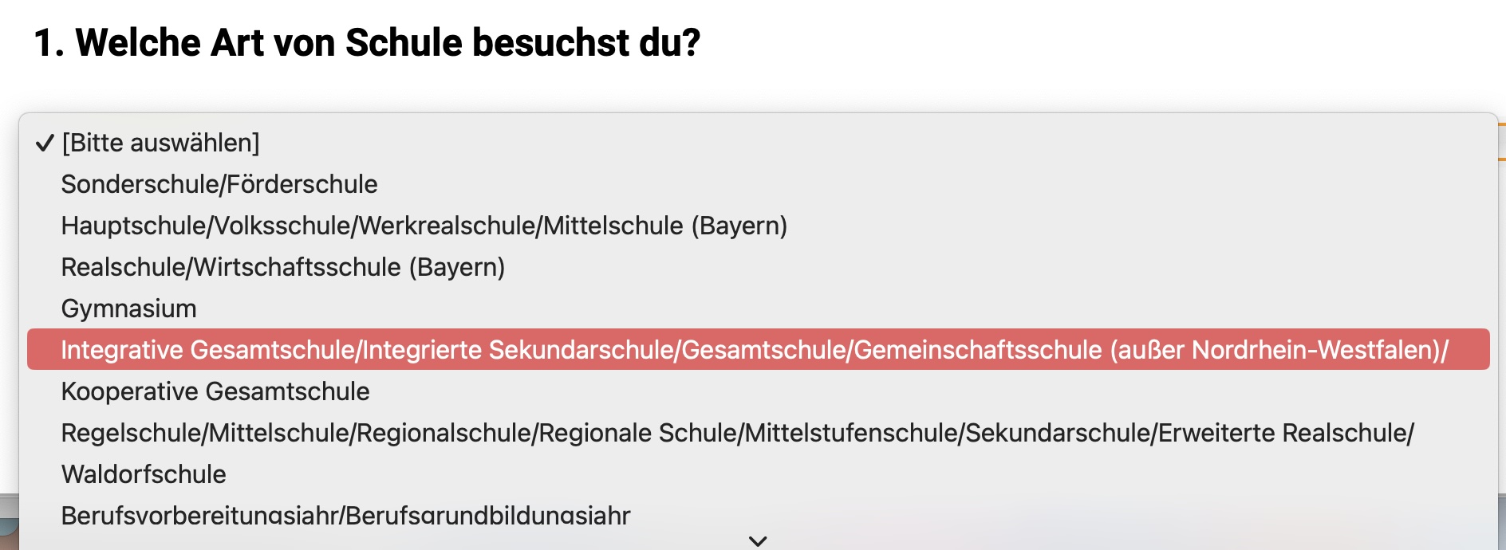
Task: Pick Realschule/Wirtschaftsschule (Bayern) option
Action: (x=758, y=267)
